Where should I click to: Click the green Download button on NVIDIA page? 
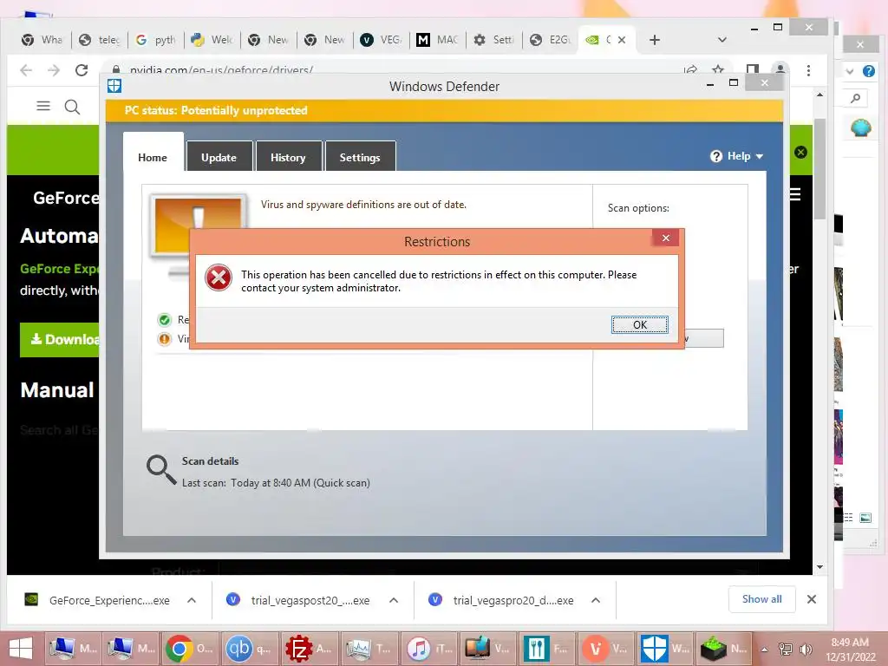[x=60, y=339]
